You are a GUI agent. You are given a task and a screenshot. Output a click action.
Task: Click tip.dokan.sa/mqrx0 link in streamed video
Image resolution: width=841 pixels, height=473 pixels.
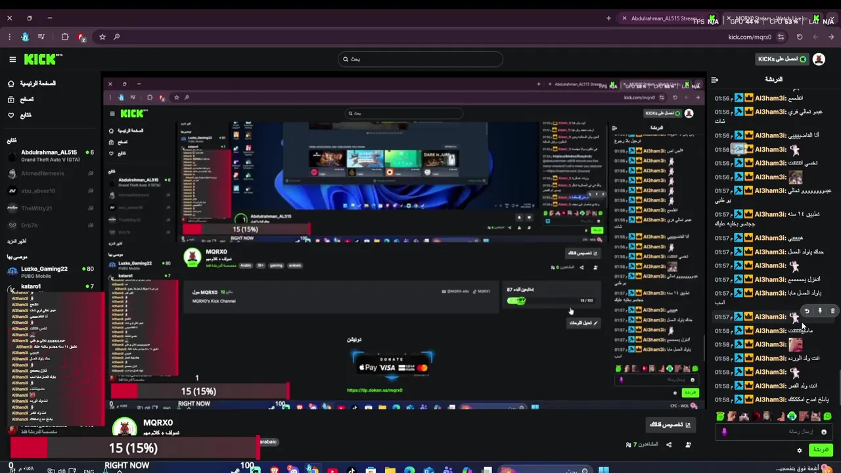(x=375, y=390)
